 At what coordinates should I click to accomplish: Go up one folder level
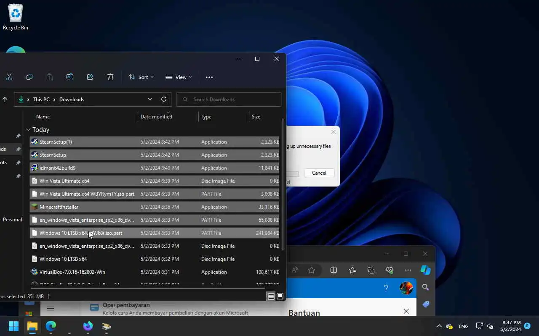click(x=5, y=100)
